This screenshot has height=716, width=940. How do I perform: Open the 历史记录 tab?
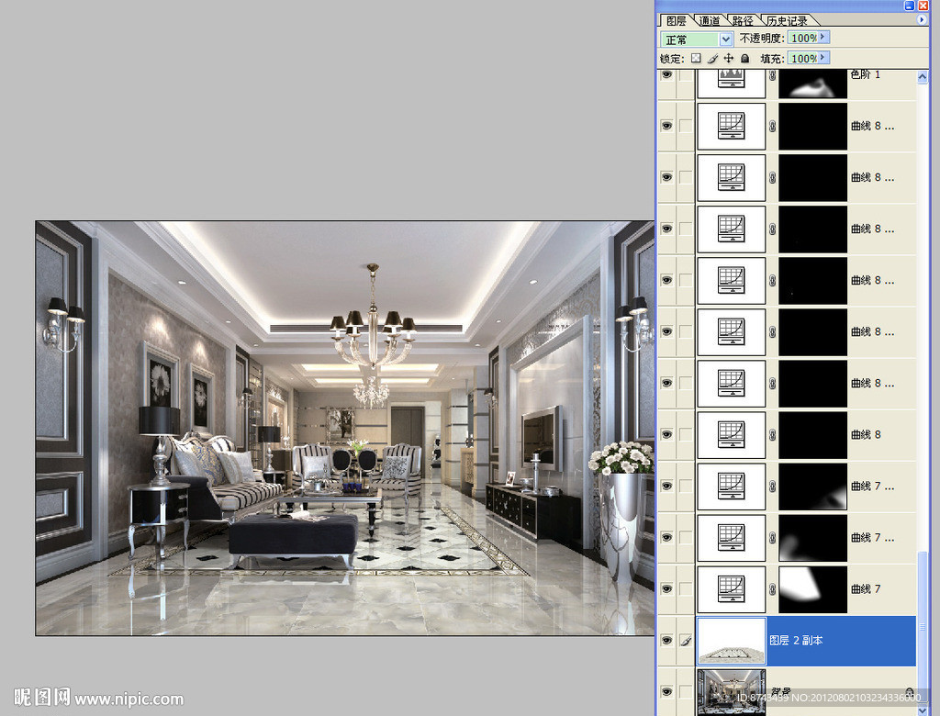point(786,21)
